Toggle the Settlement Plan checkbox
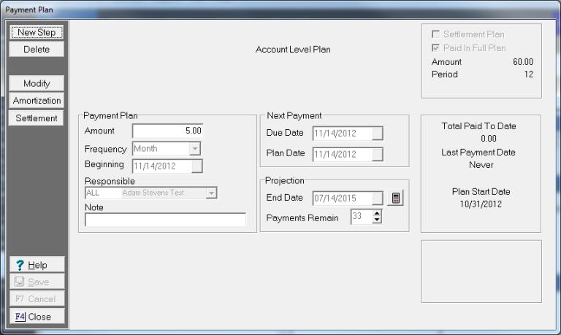This screenshot has height=335, width=561. point(436,34)
